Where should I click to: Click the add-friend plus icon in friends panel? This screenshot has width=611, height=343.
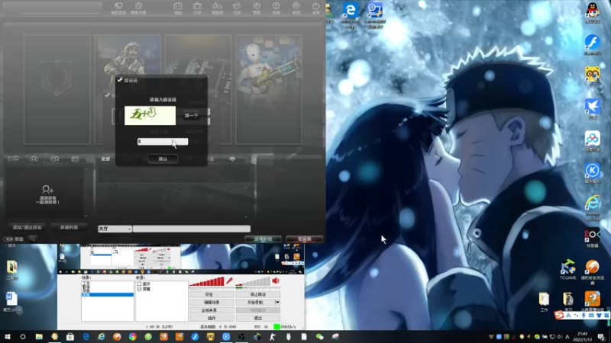[47, 189]
